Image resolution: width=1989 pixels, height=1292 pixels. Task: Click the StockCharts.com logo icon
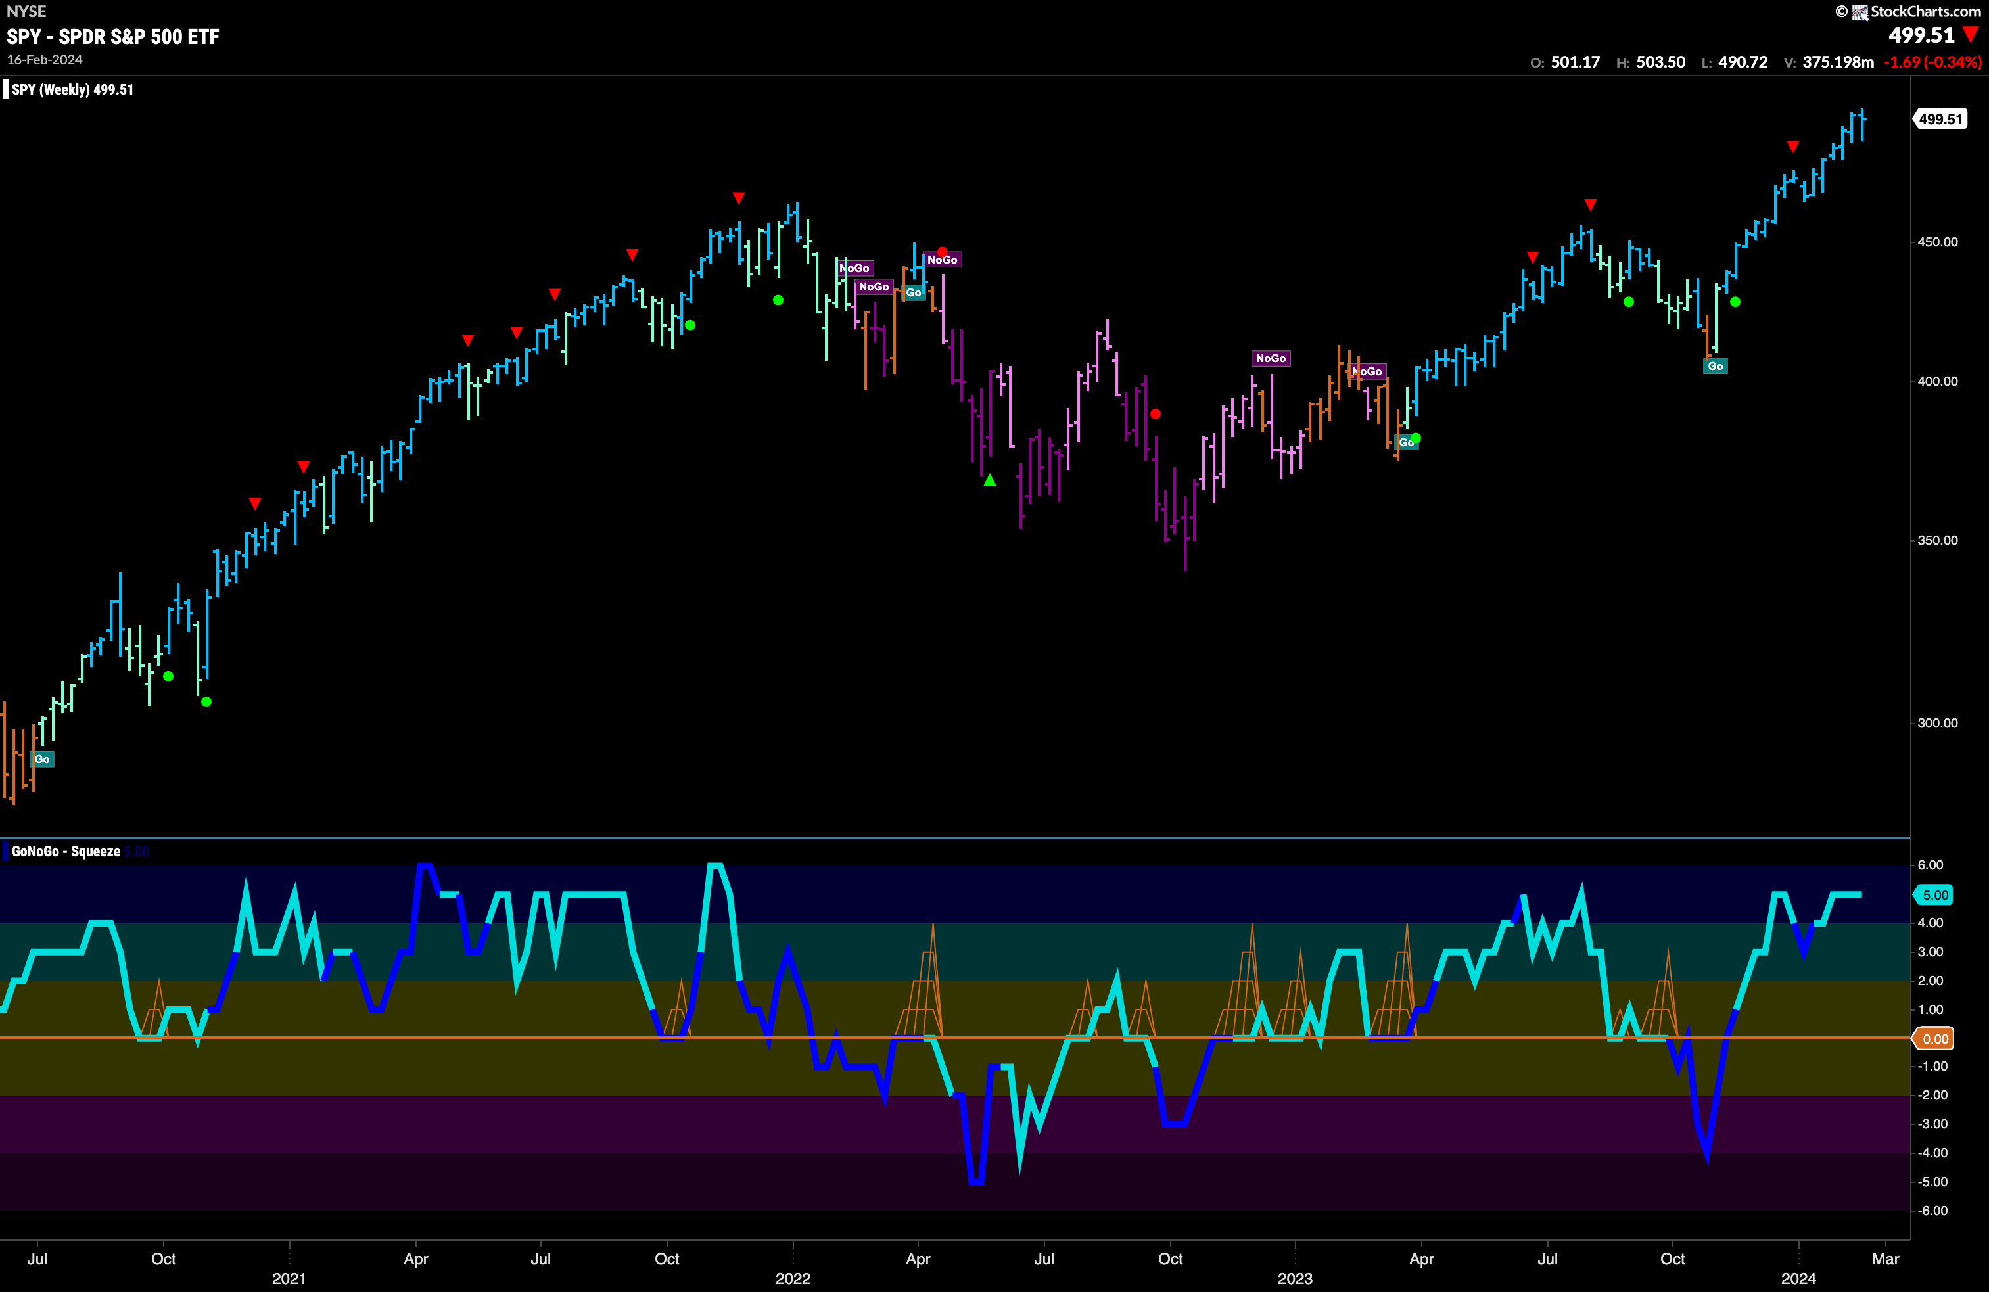point(1860,12)
